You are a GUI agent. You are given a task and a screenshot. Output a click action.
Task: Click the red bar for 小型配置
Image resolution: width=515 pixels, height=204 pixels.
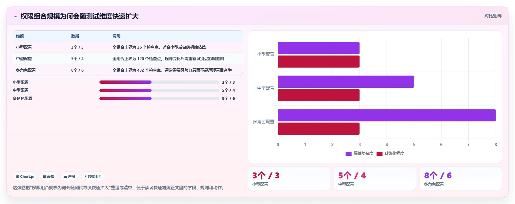pyautogui.click(x=319, y=61)
